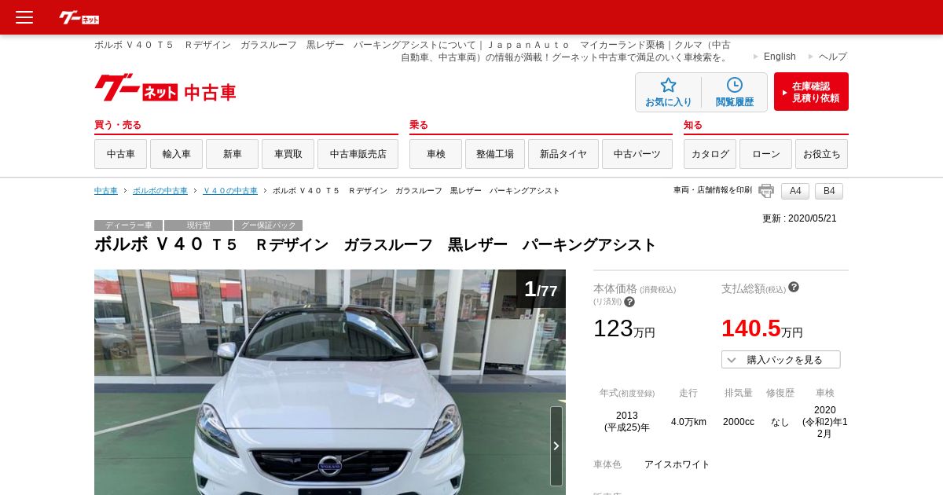Add car to お気に入り favorites
This screenshot has height=495, width=943.
669,93
